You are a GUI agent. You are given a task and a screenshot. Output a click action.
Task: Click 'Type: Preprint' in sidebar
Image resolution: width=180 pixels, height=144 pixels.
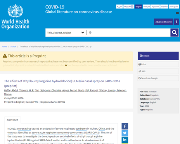146,110
